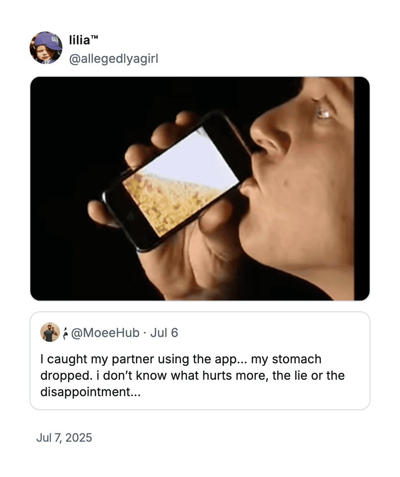400x477 pixels.
Task: Open the quoted author's small avatar
Action: (x=50, y=332)
